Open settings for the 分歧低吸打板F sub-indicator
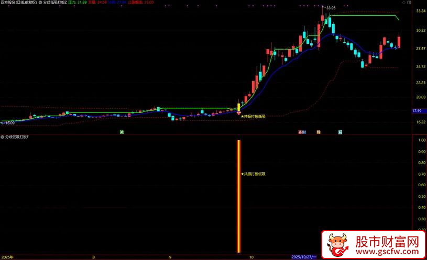The height and width of the screenshot is (260, 427). click(3, 137)
